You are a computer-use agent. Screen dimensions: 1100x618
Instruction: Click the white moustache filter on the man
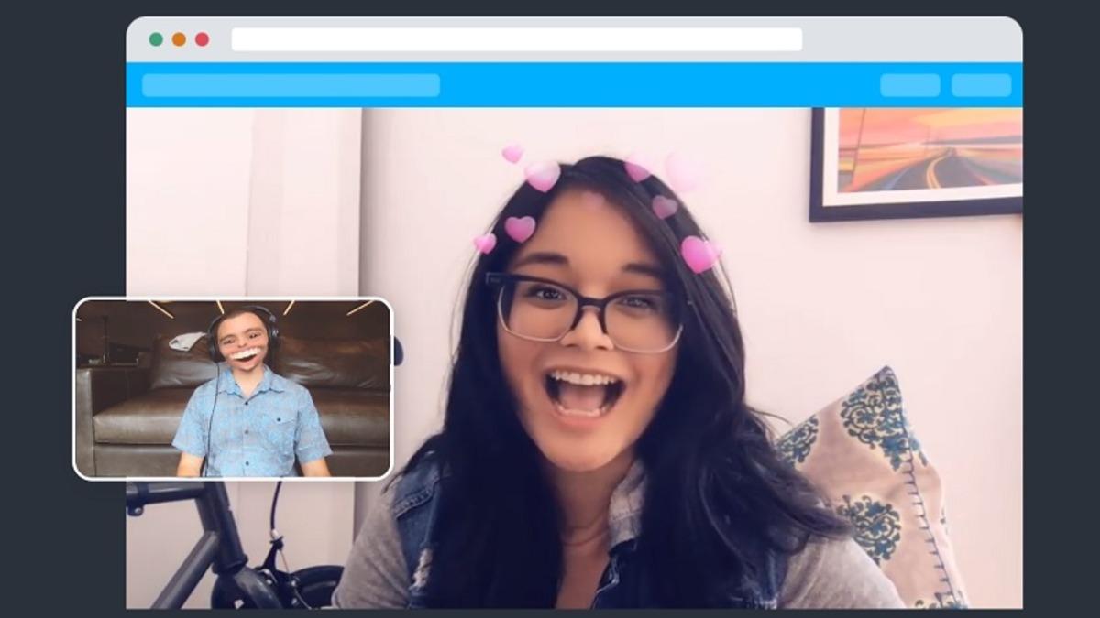(x=244, y=353)
